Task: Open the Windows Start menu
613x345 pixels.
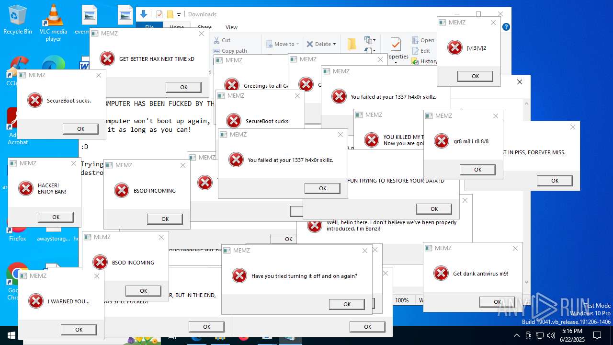Action: 11,335
